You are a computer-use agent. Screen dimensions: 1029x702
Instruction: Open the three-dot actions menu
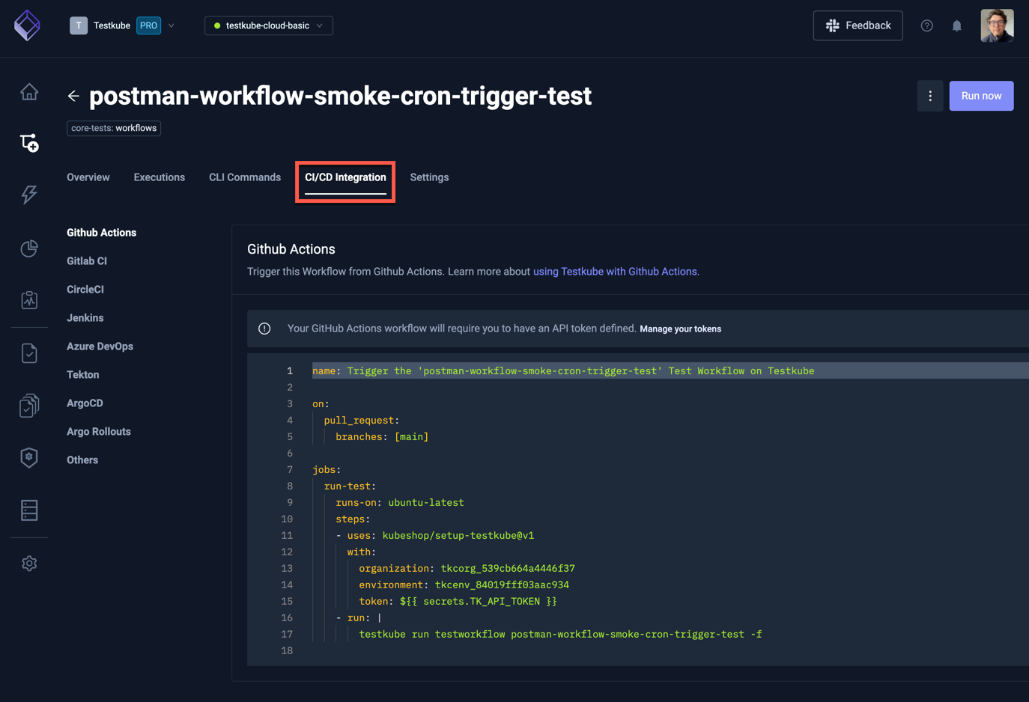(930, 96)
